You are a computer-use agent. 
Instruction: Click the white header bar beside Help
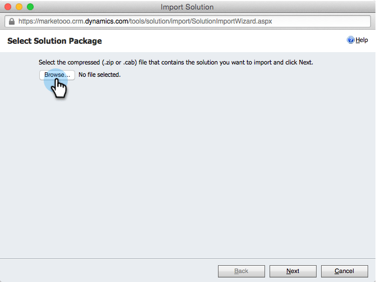pyautogui.click(x=224, y=41)
